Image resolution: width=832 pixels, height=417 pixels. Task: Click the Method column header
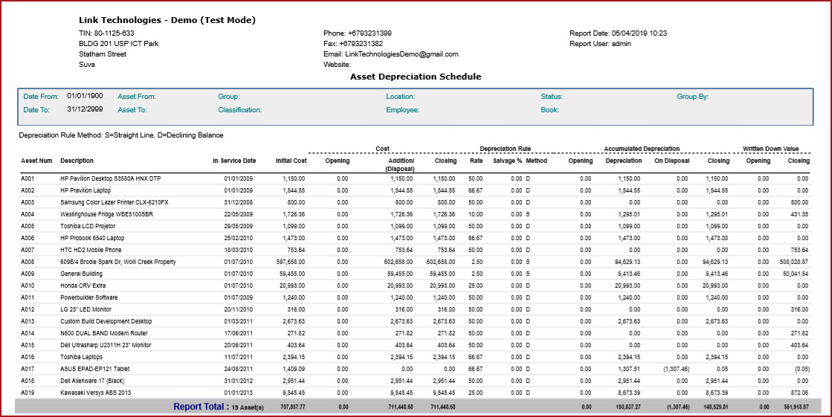tap(536, 161)
